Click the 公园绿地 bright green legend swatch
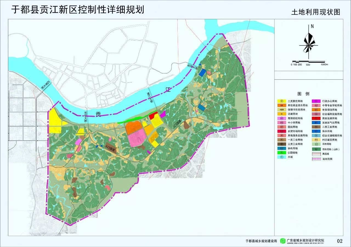This screenshot has width=351, height=247. click(x=282, y=153)
